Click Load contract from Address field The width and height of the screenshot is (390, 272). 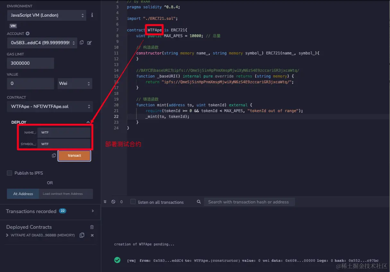(66, 194)
